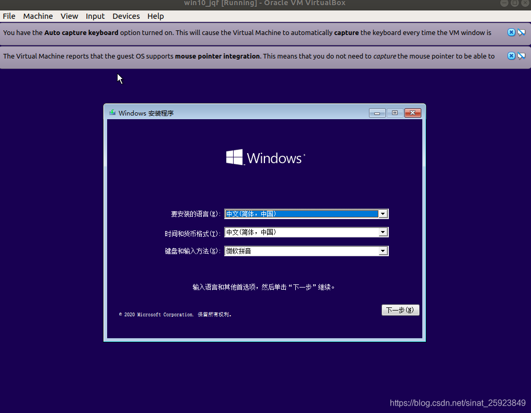This screenshot has height=413, width=531.
Task: Expand the keyboard input method dropdown arrow
Action: (x=383, y=251)
